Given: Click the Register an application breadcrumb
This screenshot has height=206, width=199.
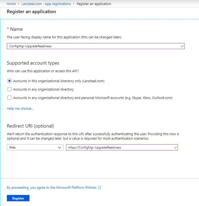Looking at the screenshot, I should coord(94,4).
